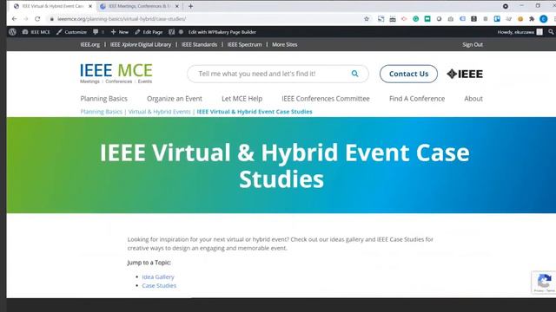Click the Contact Us button
556x312 pixels.
408,74
